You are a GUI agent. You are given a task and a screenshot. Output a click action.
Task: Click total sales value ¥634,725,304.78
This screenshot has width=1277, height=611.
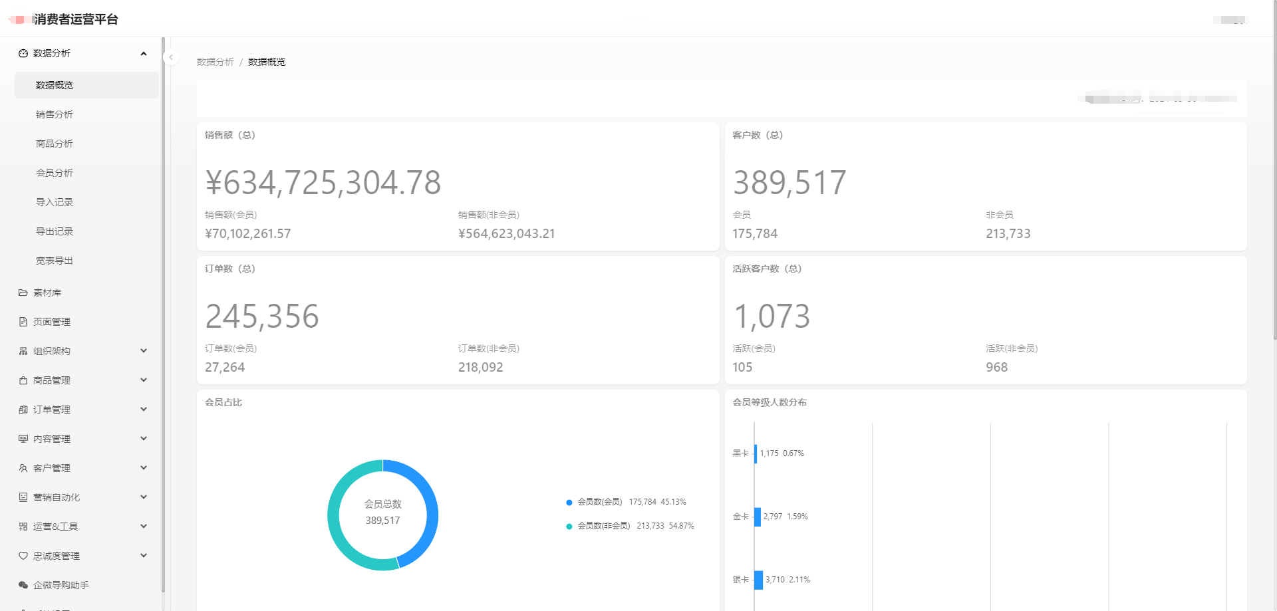pyautogui.click(x=323, y=183)
